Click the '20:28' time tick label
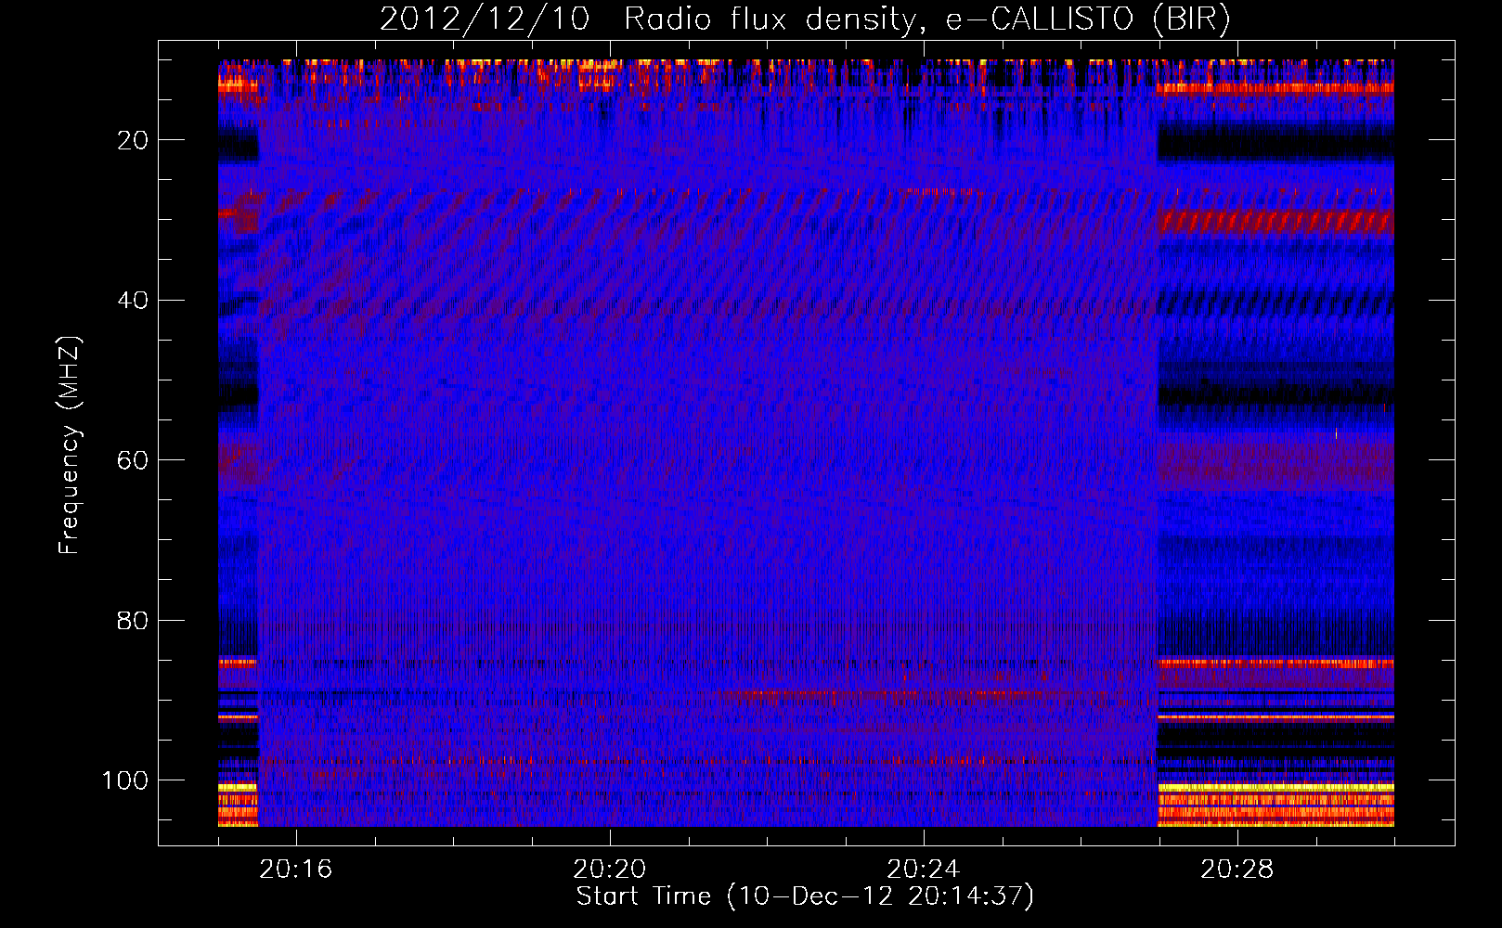This screenshot has height=928, width=1502. [1237, 870]
